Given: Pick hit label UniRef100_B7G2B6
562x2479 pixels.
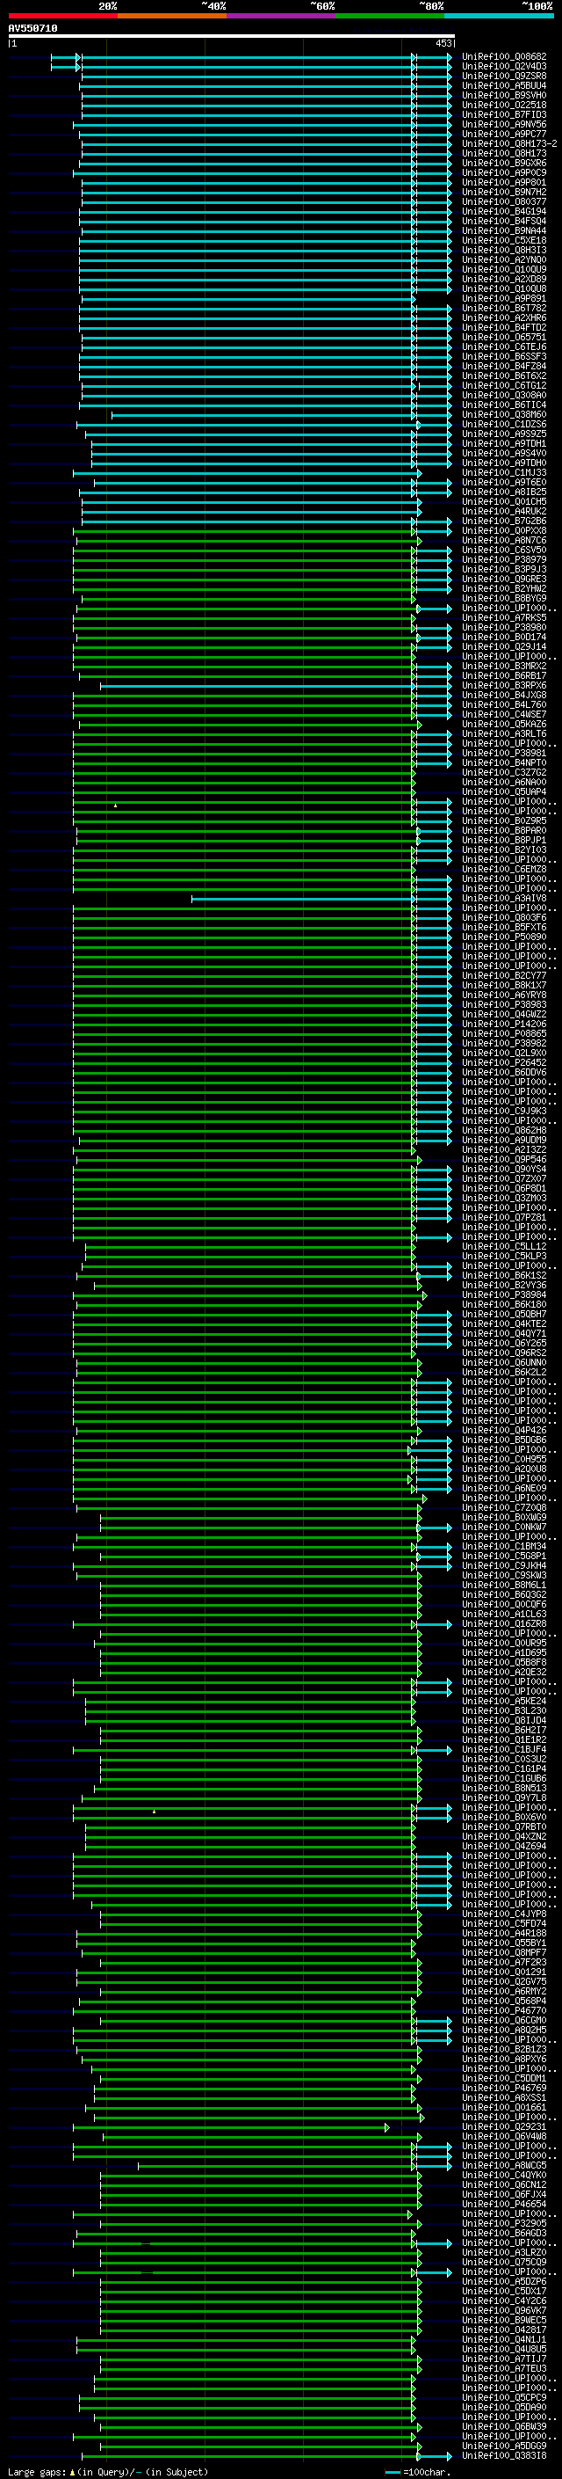Looking at the screenshot, I should [504, 521].
